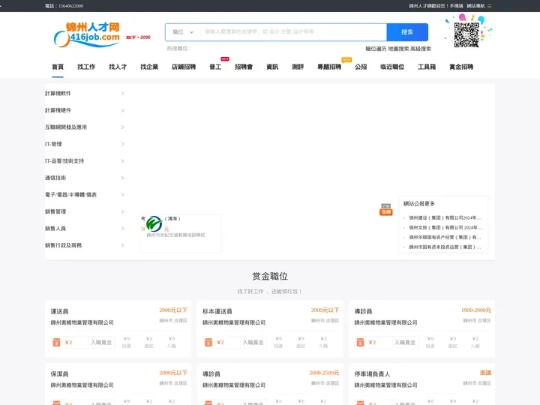Open the 2000-2500元 導診員 job title
This screenshot has height=405, width=540.
(x=211, y=374)
